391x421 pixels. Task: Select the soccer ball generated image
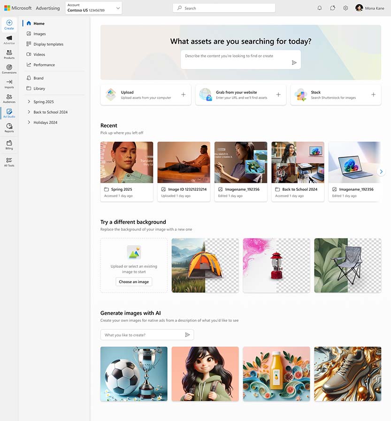[x=133, y=374]
